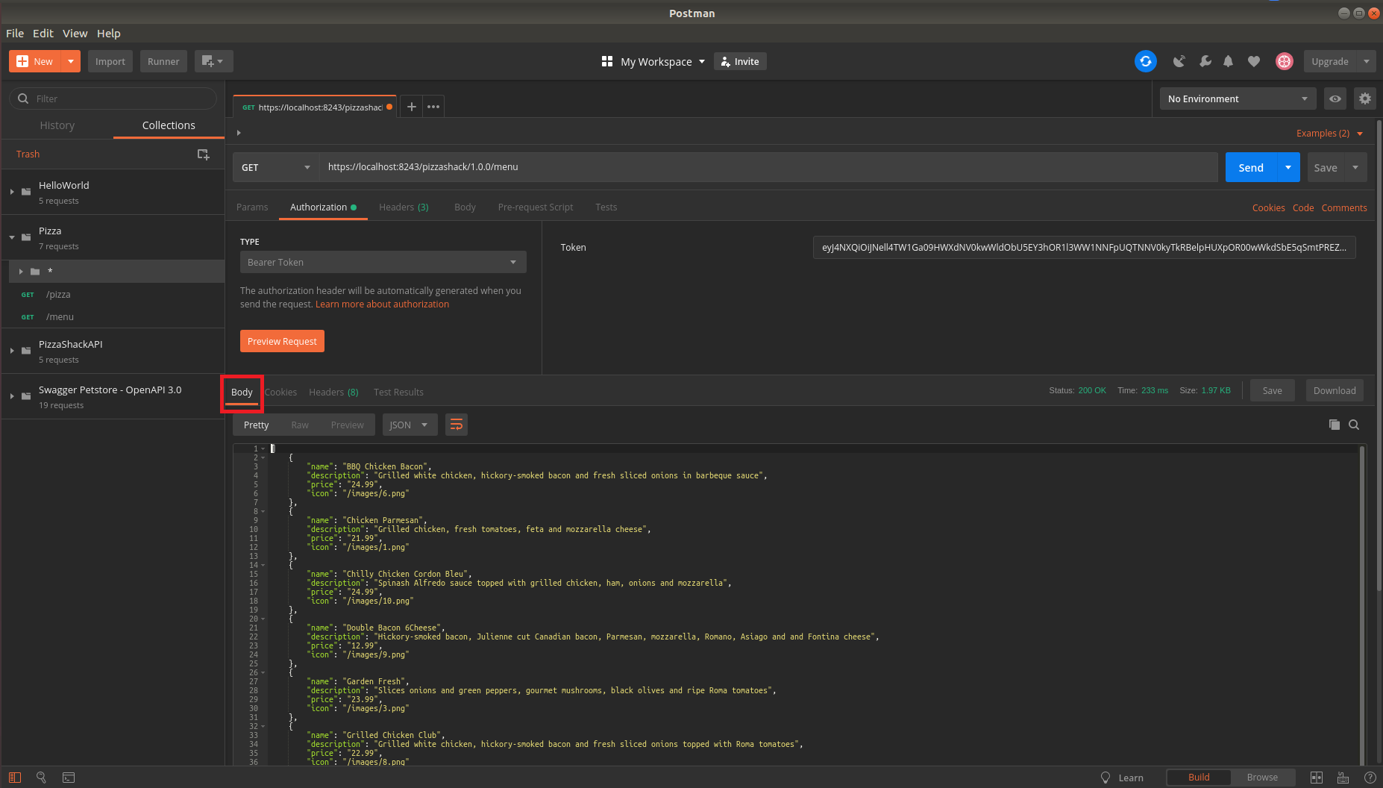The height and width of the screenshot is (788, 1383).
Task: Open the GET method dropdown
Action: (x=275, y=166)
